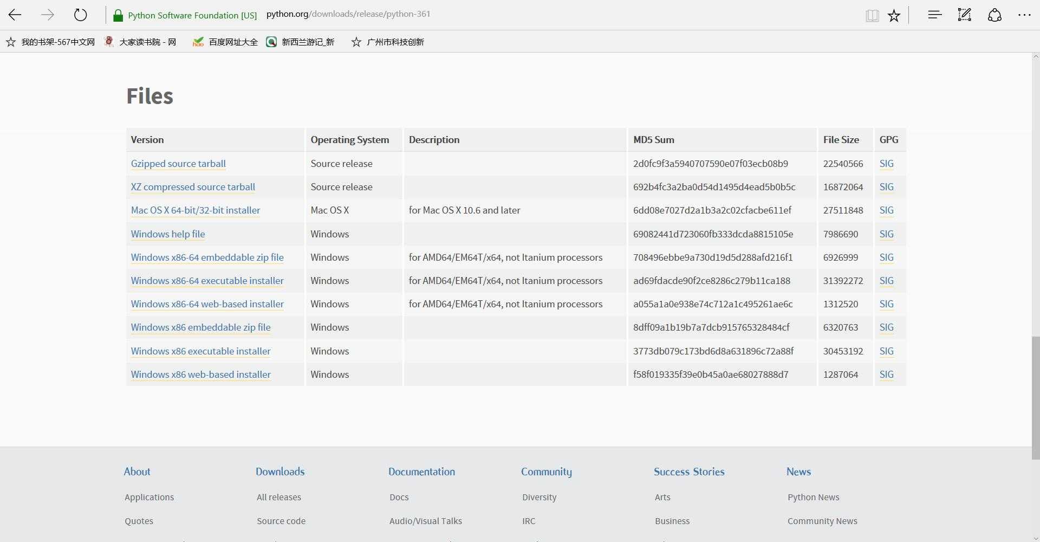Select MD5 sum f58f019335f39e0b45a0ae68027888d7

tap(711, 375)
